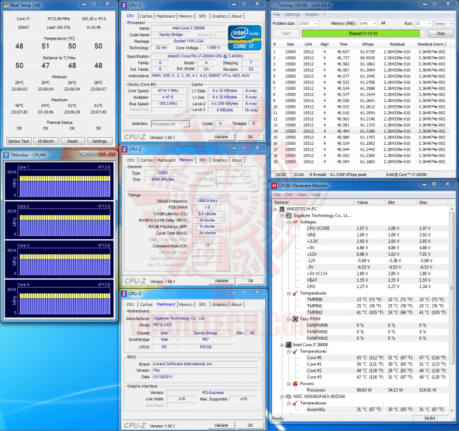Open the Problem size dropdown in LinX

click(x=316, y=24)
